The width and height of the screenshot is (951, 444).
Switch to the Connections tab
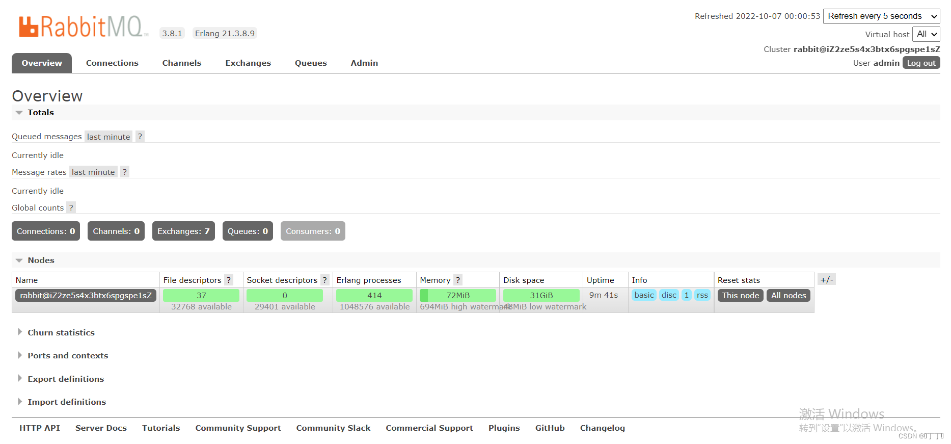click(112, 63)
